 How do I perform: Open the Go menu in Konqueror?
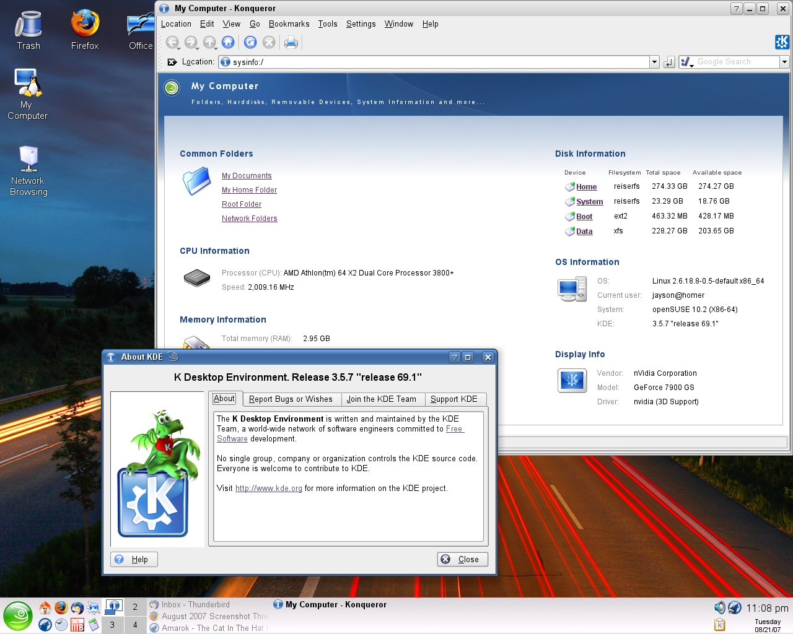(x=255, y=24)
